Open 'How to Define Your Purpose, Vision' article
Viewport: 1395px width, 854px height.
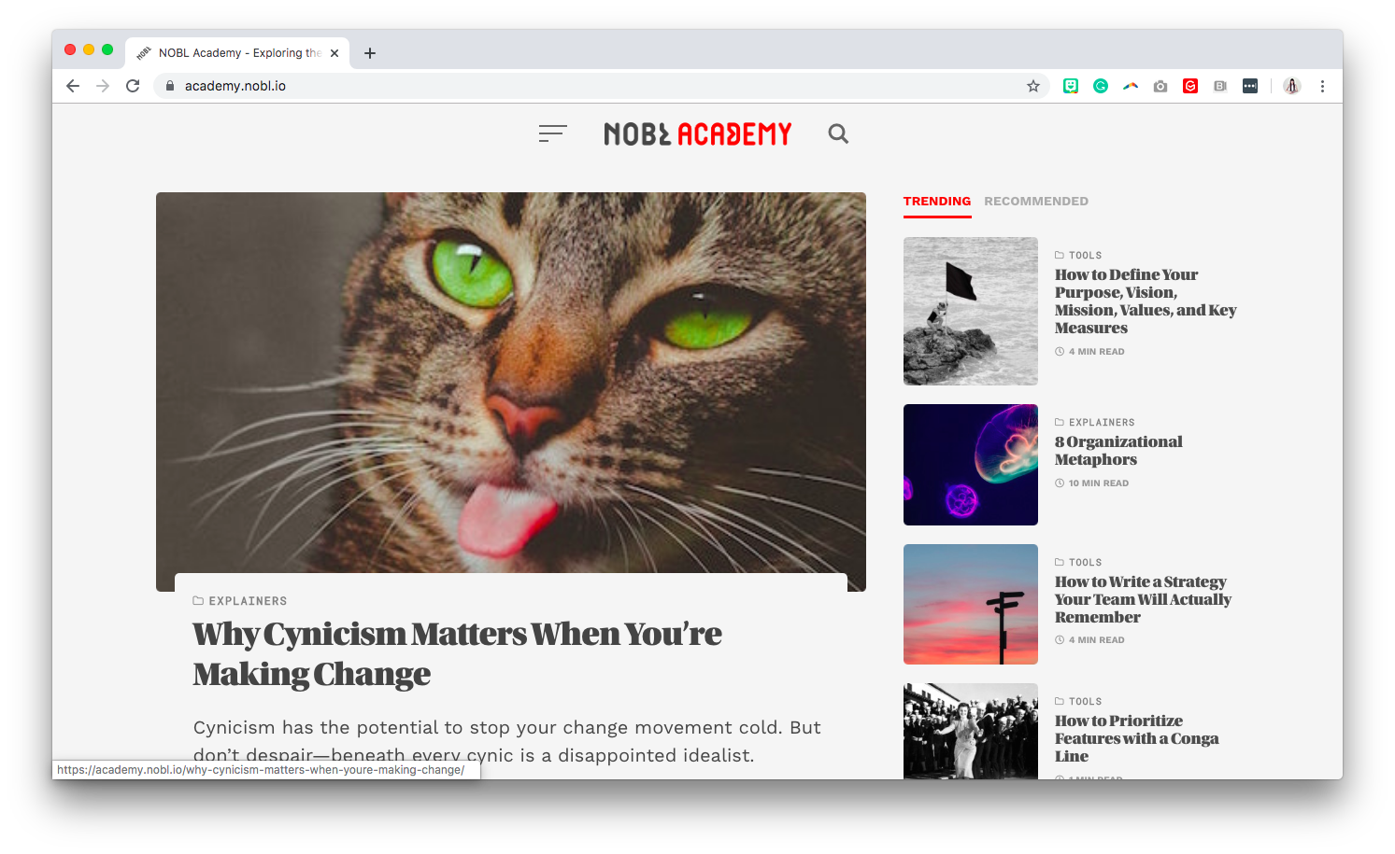[x=1146, y=301]
